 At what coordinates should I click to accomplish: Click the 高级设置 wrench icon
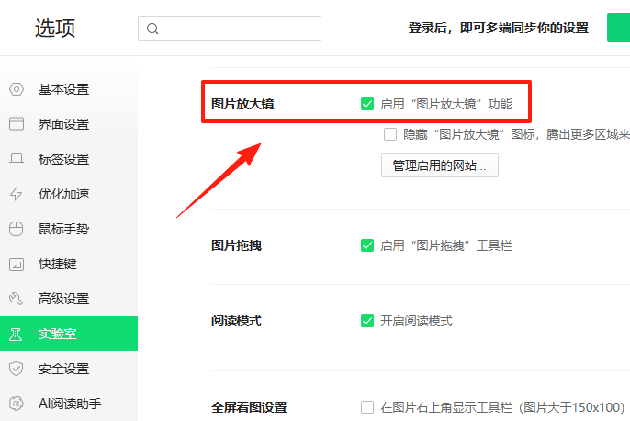[17, 299]
